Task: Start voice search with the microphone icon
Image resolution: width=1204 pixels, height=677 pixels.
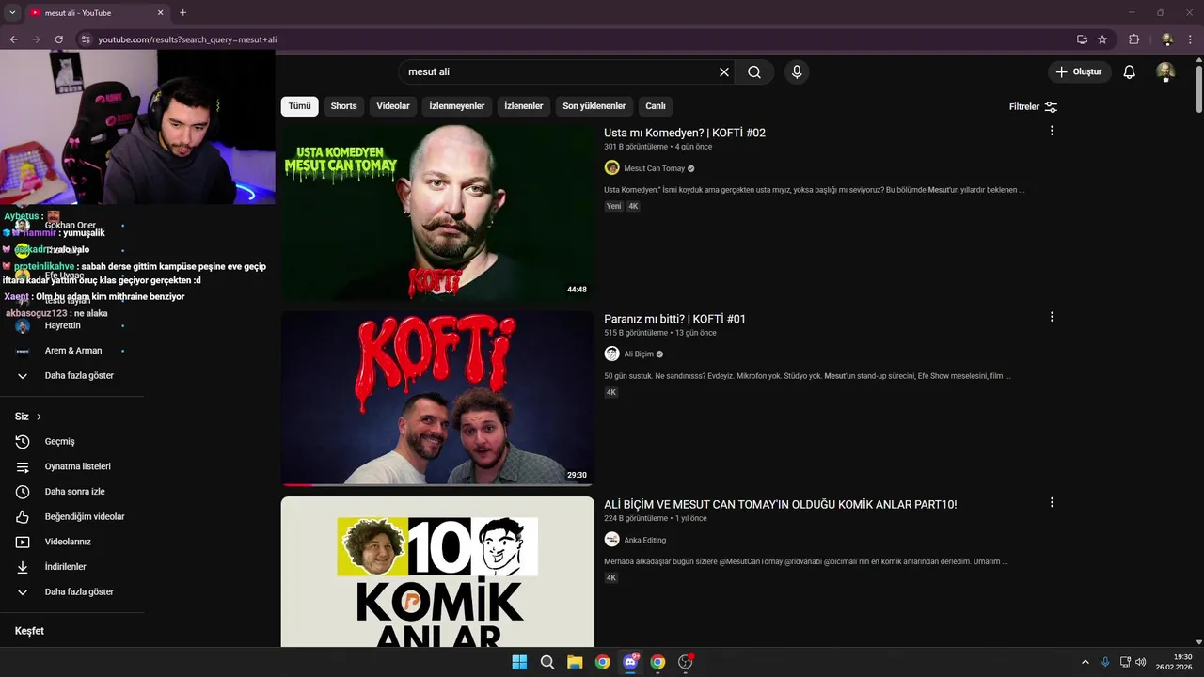Action: (x=797, y=72)
